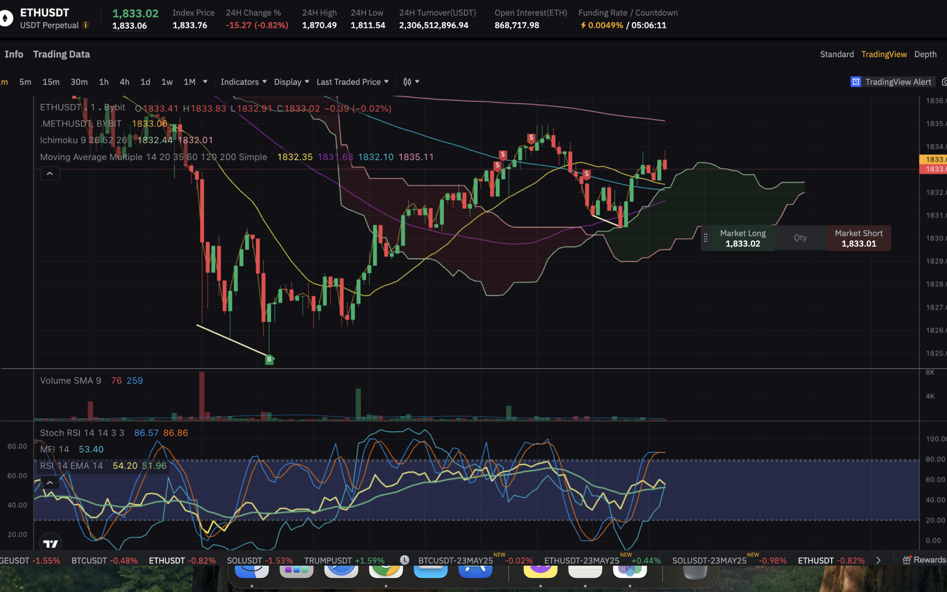Switch to the Standard chart view

pos(837,54)
